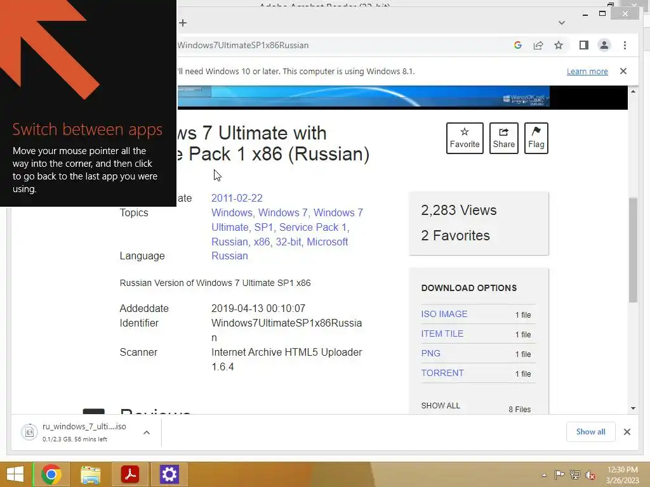The width and height of the screenshot is (650, 487).
Task: Click the 2 Favorites text
Action: (x=455, y=235)
